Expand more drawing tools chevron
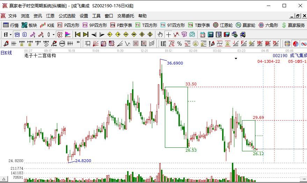The width and height of the screenshot is (307, 183). (78, 42)
